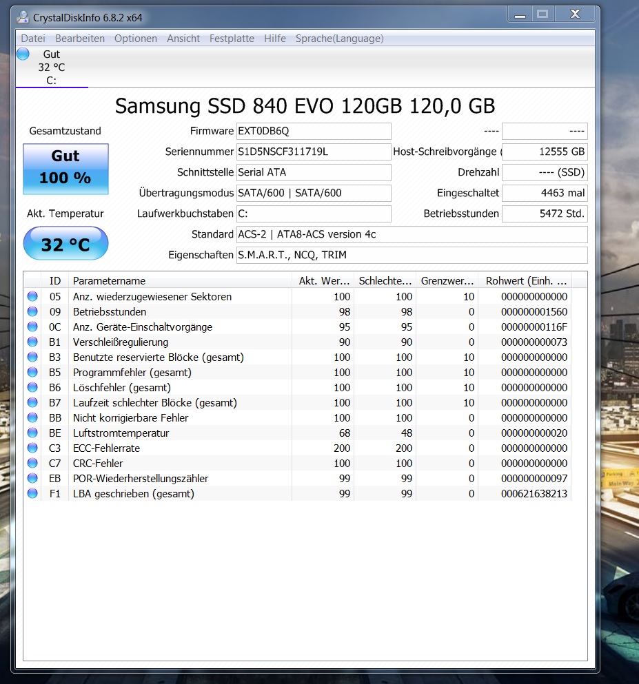Click raw value 0000000116F
The image size is (639, 684).
pyautogui.click(x=534, y=327)
